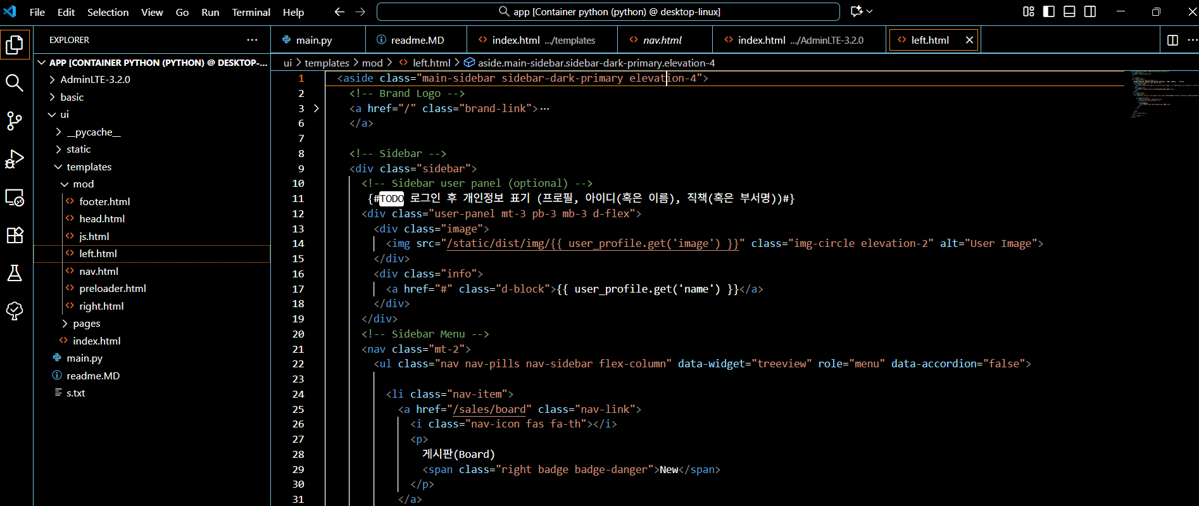Click the command center search box
The image size is (1199, 506).
(x=608, y=11)
